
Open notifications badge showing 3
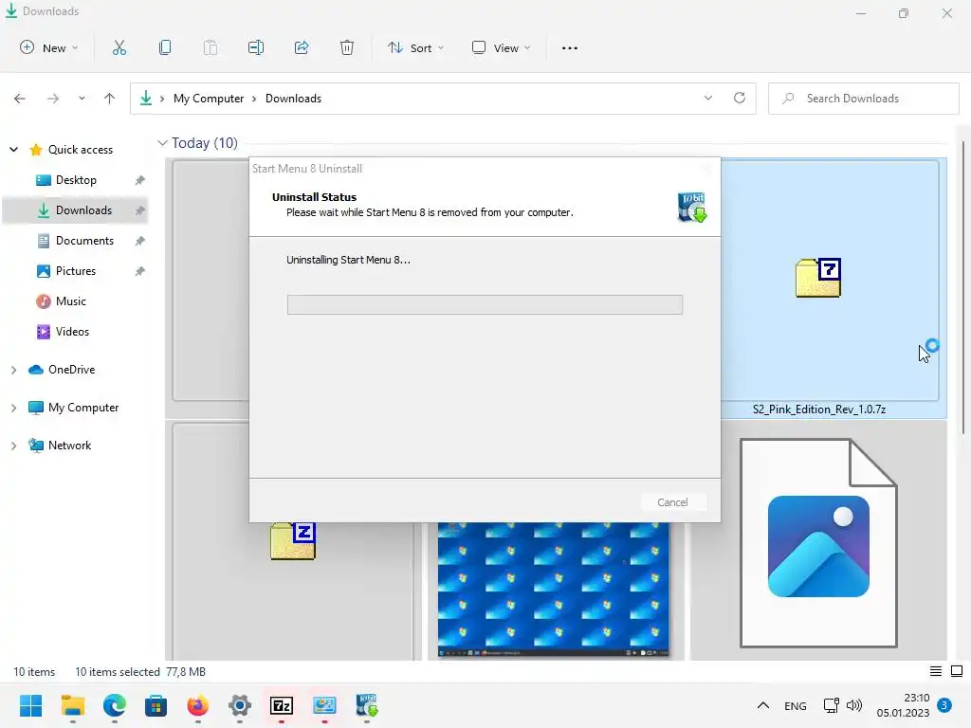944,705
